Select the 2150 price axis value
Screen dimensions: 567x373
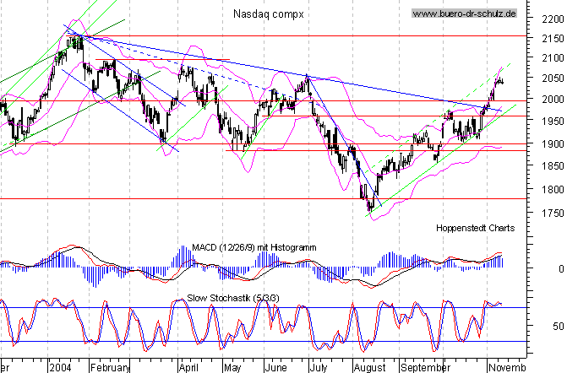click(553, 39)
